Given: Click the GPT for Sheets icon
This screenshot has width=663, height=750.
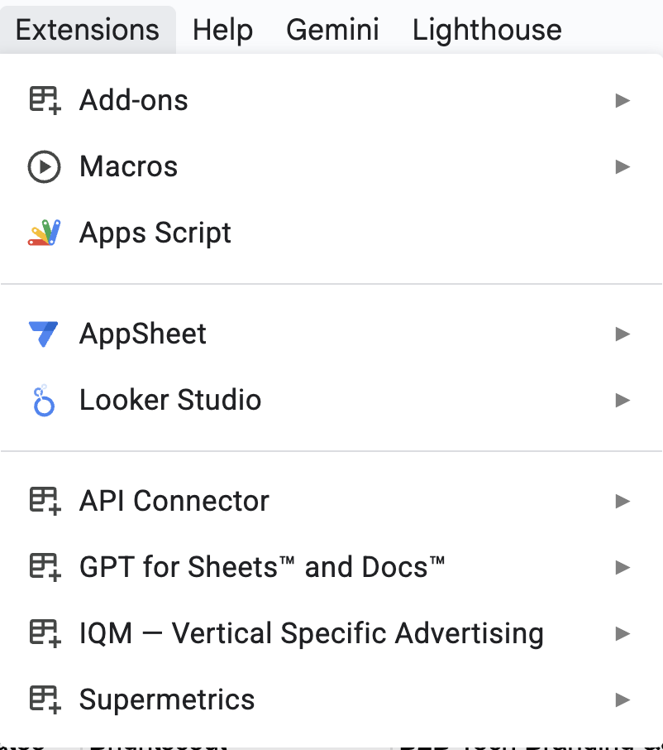Looking at the screenshot, I should point(45,567).
